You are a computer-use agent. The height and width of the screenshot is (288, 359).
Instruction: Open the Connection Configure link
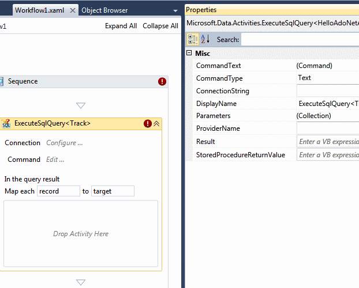64,143
